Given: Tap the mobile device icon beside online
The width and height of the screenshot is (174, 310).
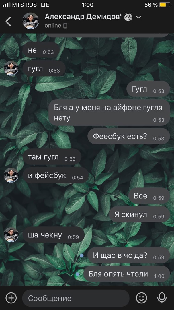Looking at the screenshot, I should [65, 26].
